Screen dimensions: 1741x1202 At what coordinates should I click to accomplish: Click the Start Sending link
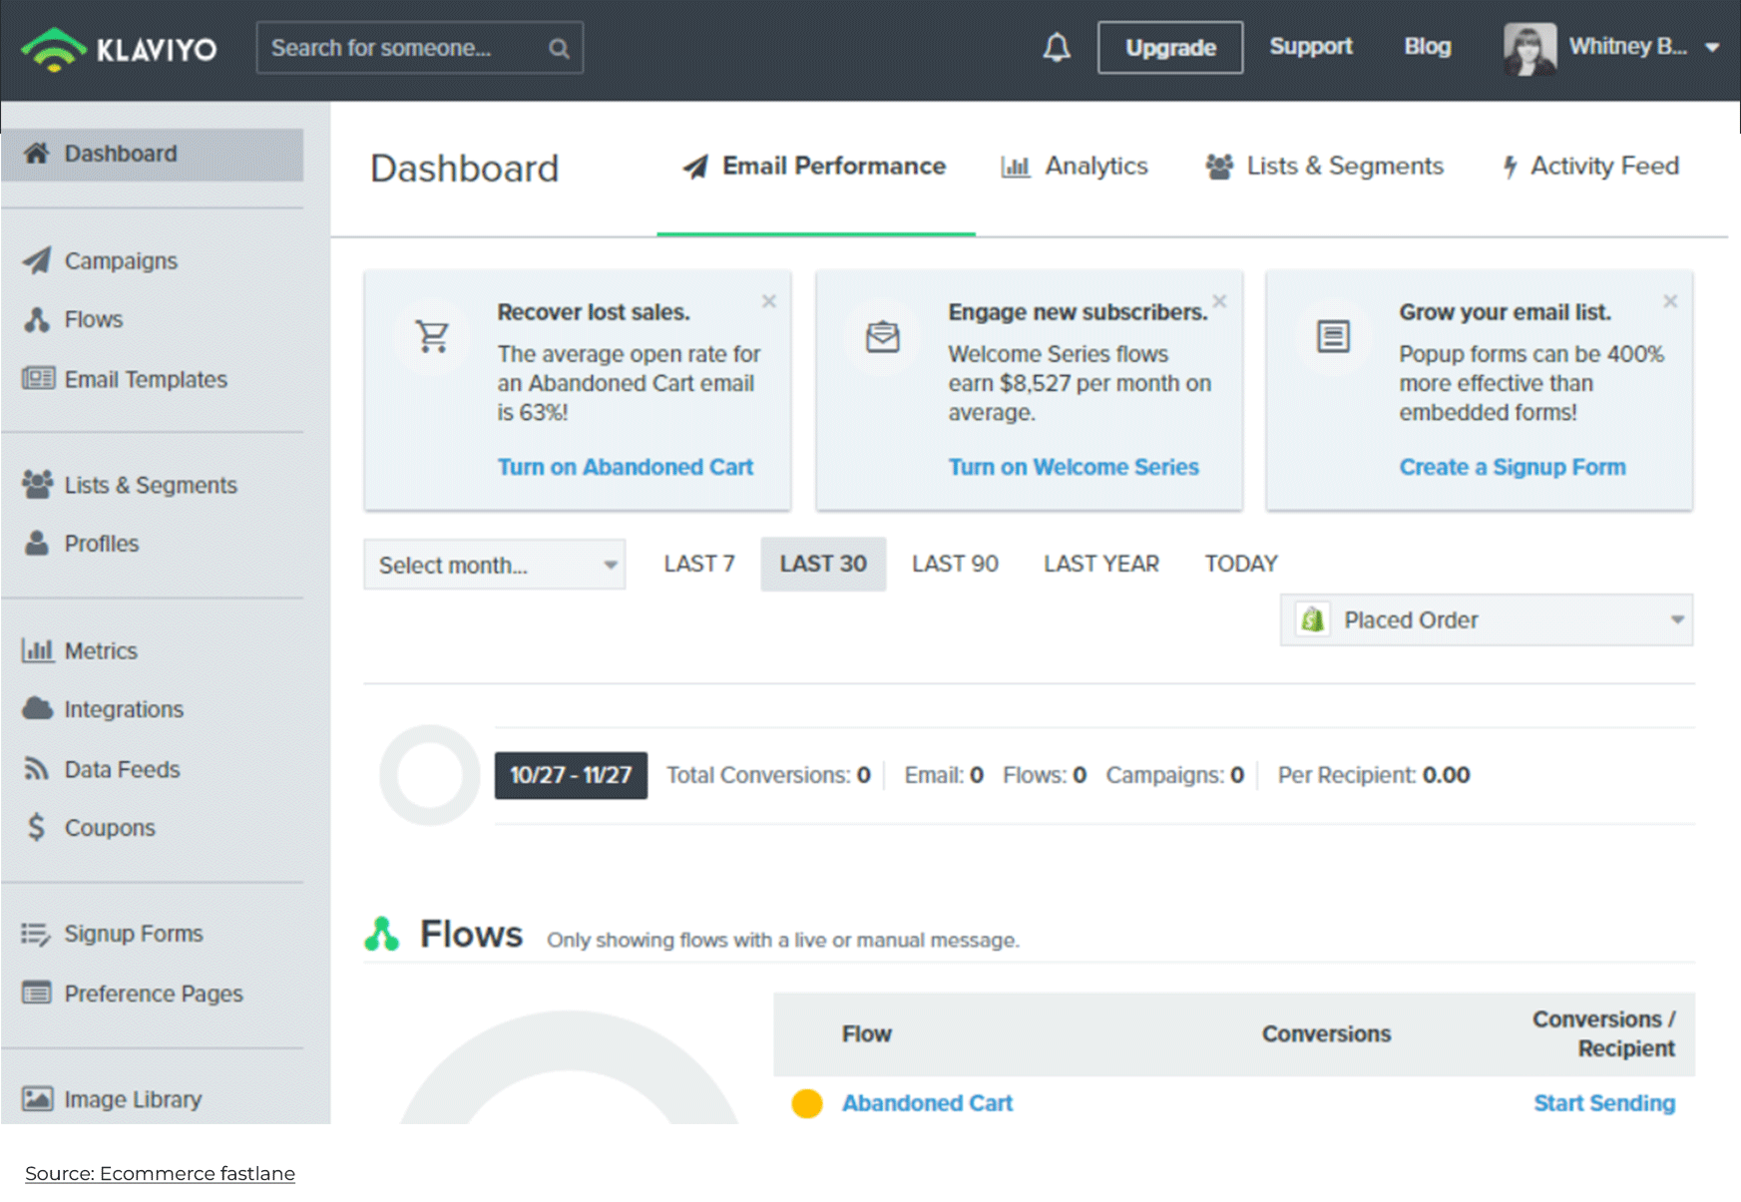tap(1604, 1103)
